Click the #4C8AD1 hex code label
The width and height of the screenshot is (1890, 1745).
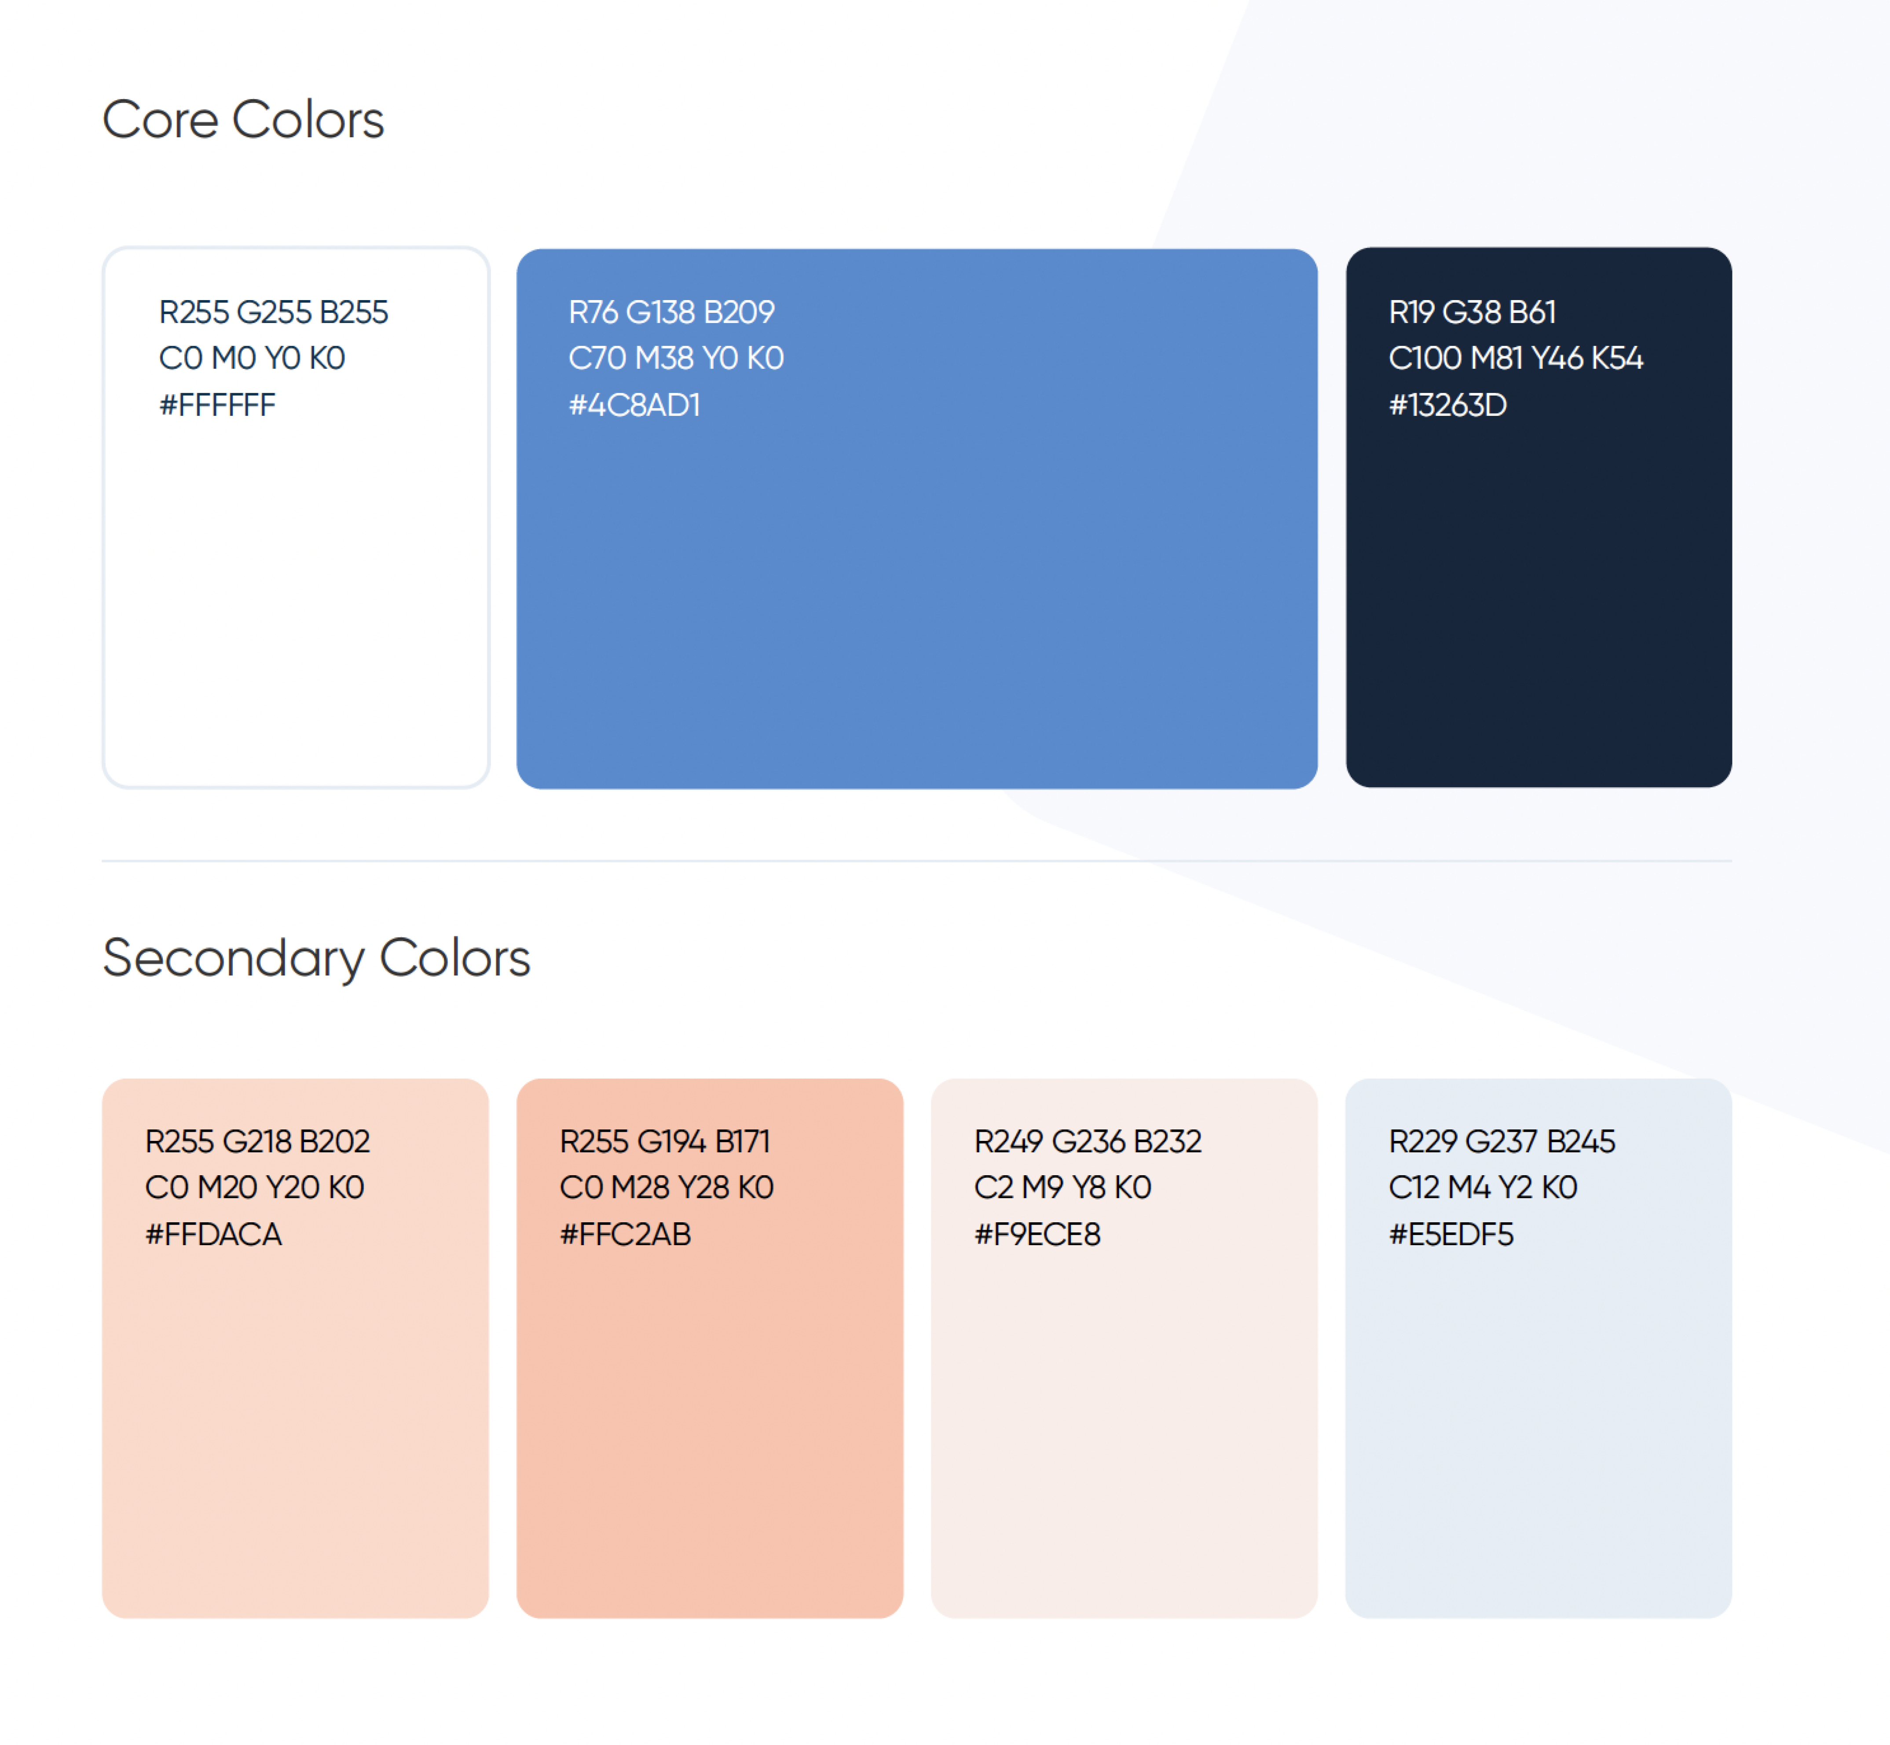634,405
